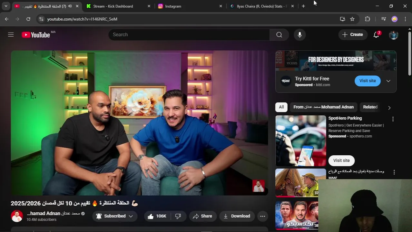Open Mohamad Adnan channel avatar
Screen dimensions: 412x232
point(17,216)
